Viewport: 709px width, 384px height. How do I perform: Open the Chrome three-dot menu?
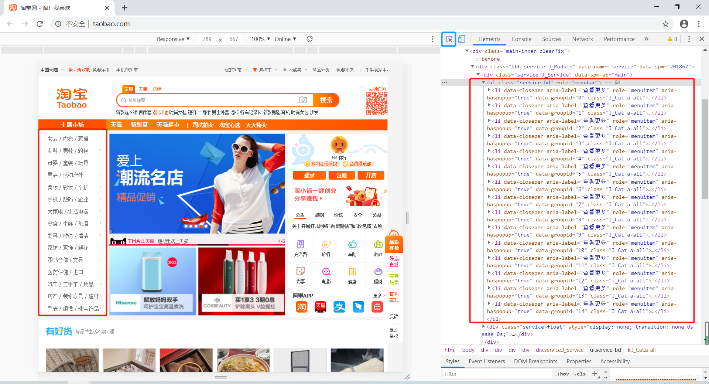[x=699, y=24]
